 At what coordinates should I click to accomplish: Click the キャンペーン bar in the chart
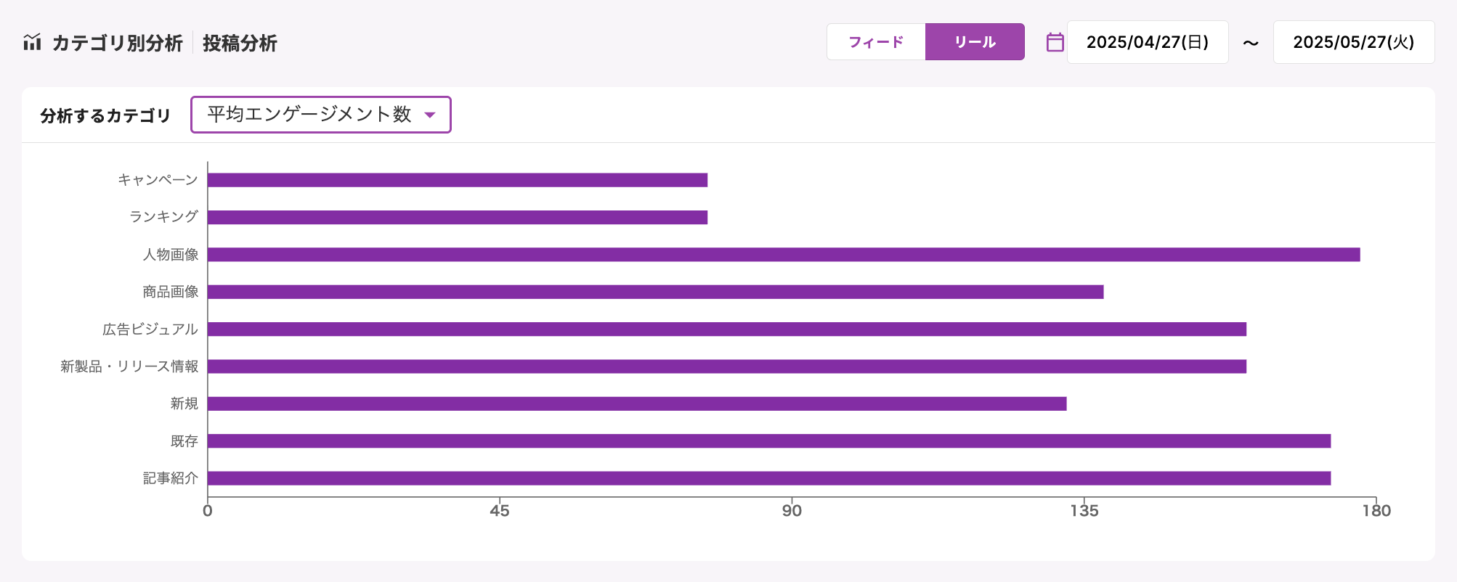tap(458, 180)
